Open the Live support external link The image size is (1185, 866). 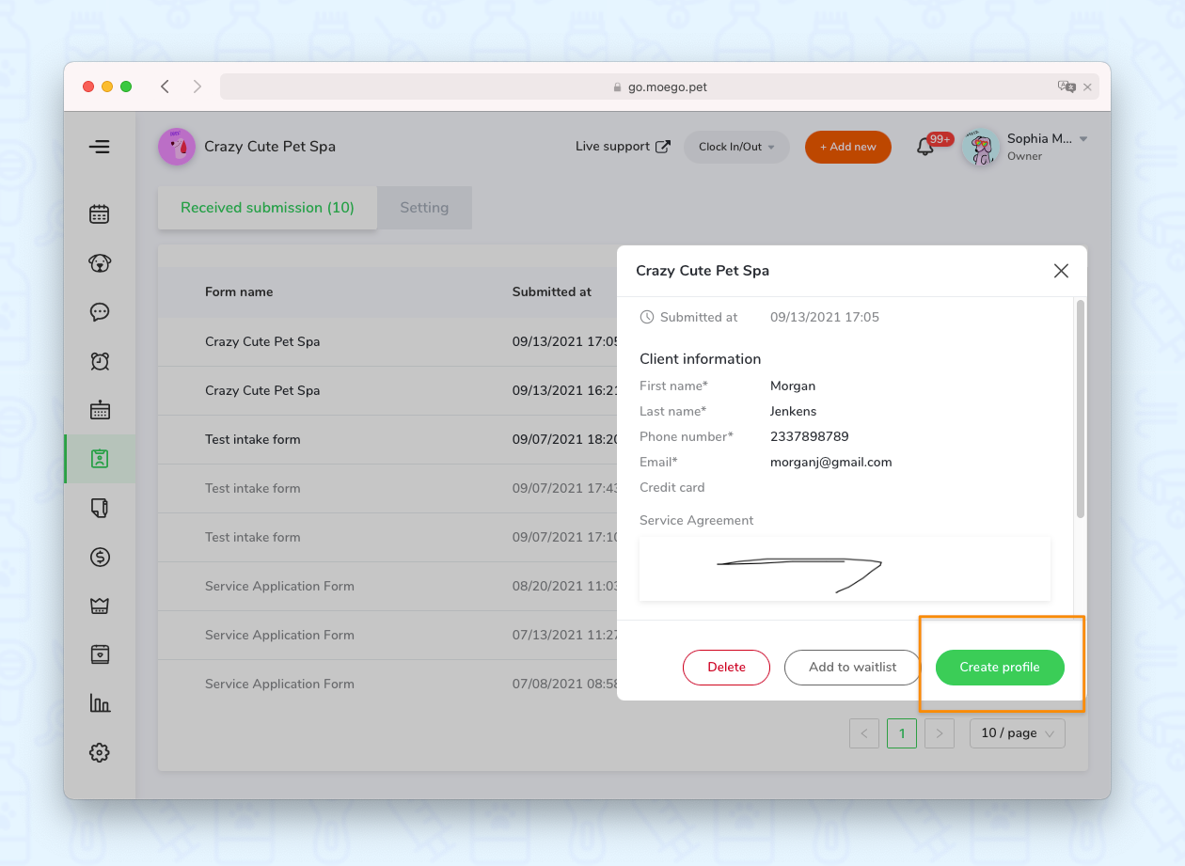[623, 147]
